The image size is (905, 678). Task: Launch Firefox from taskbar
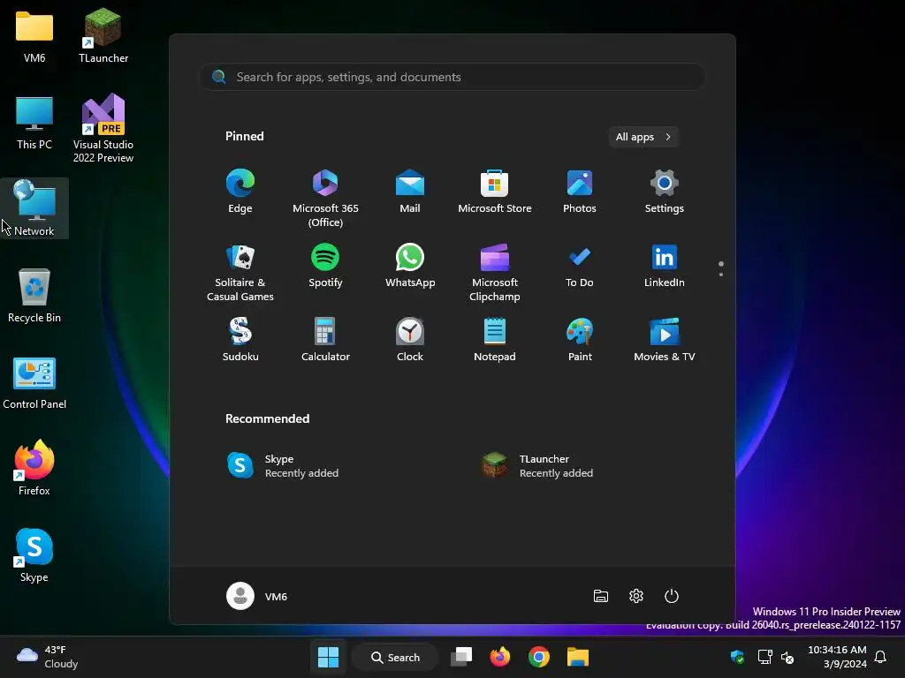click(500, 657)
